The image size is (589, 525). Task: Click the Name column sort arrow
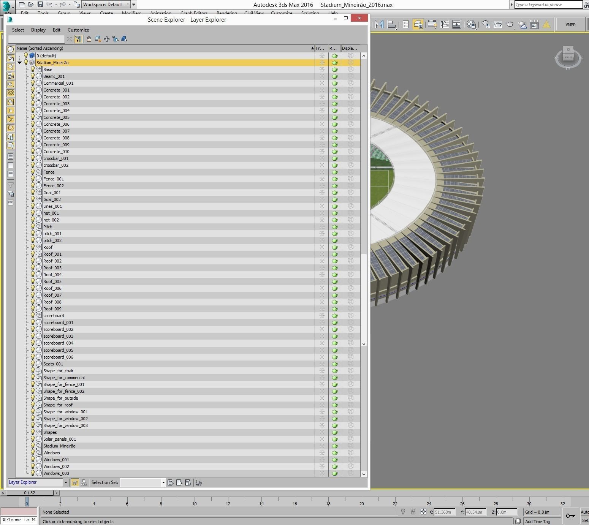tap(312, 48)
